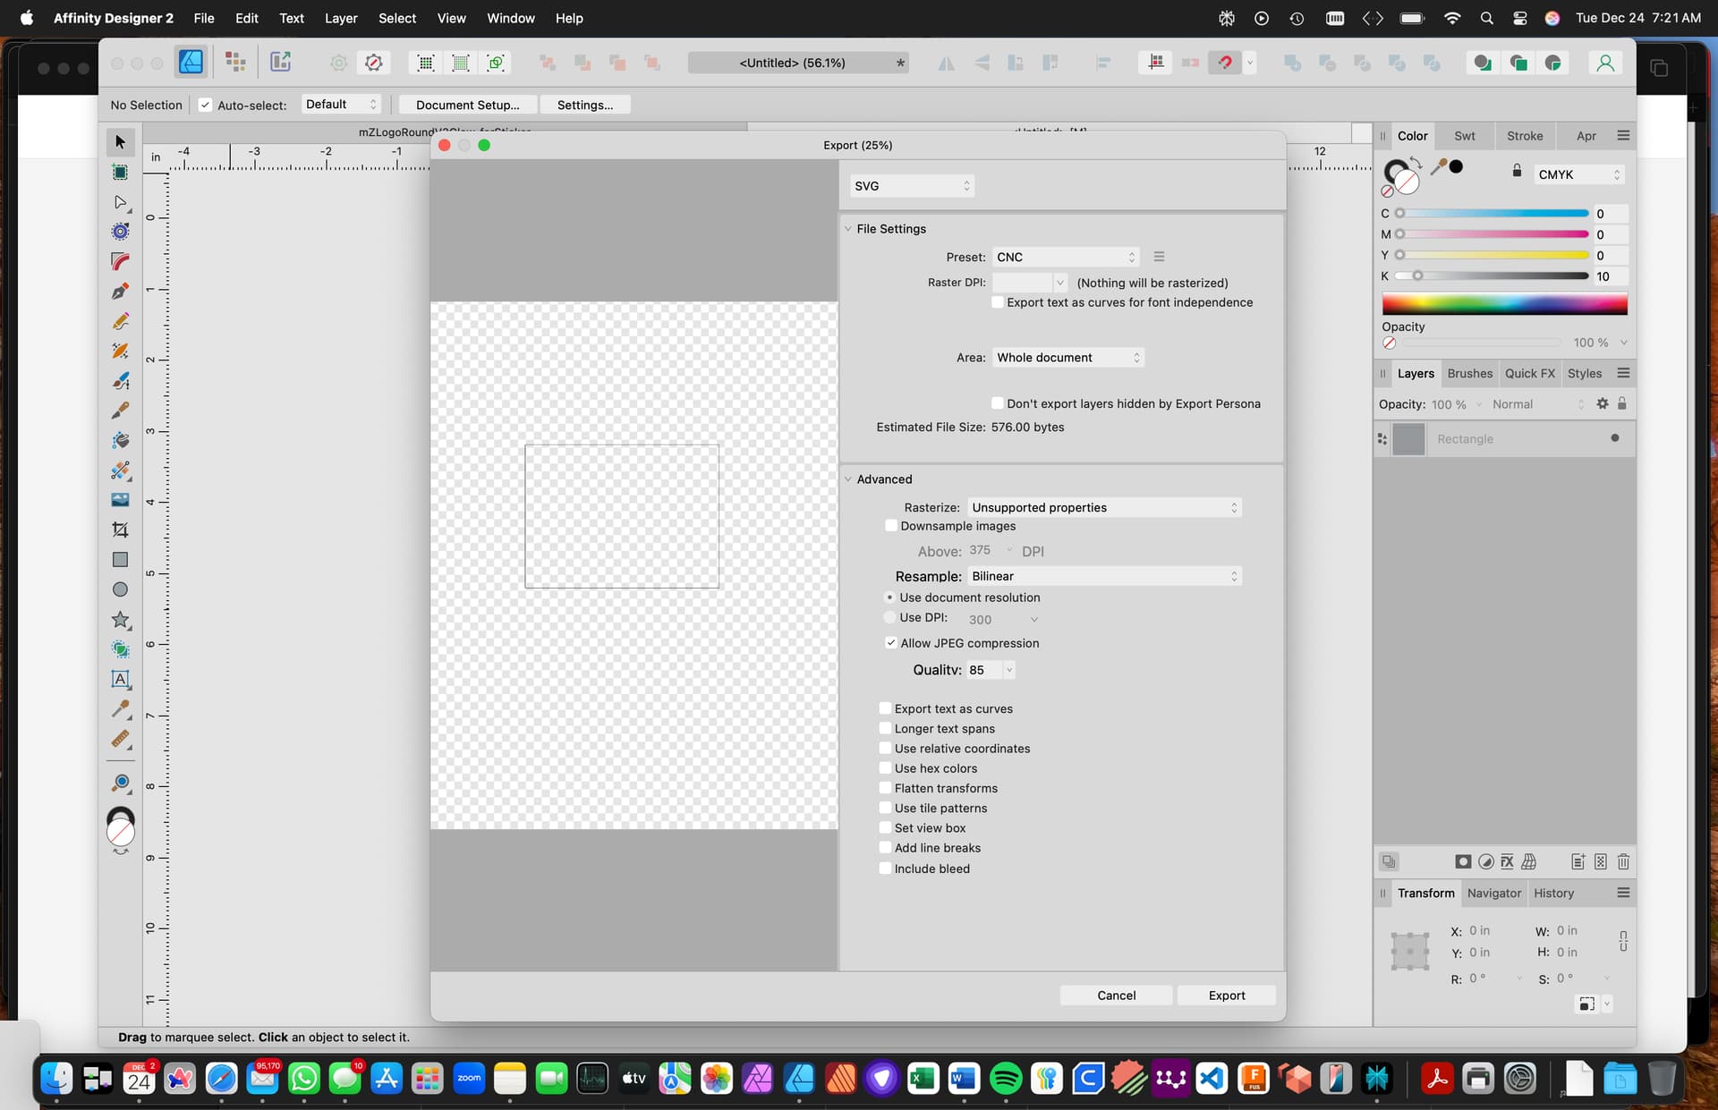This screenshot has height=1110, width=1718.
Task: Switch to the Brushes tab
Action: click(1469, 374)
